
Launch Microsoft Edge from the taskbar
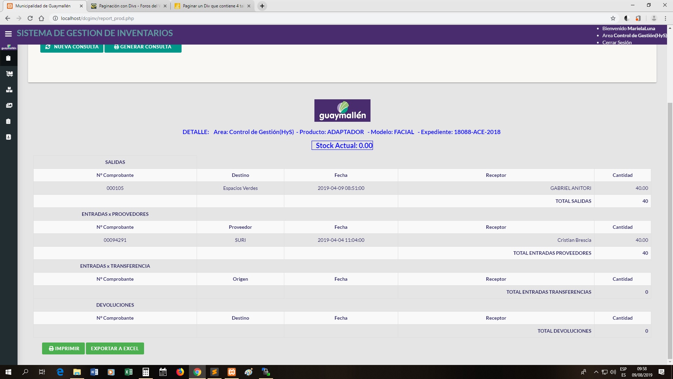coord(60,372)
